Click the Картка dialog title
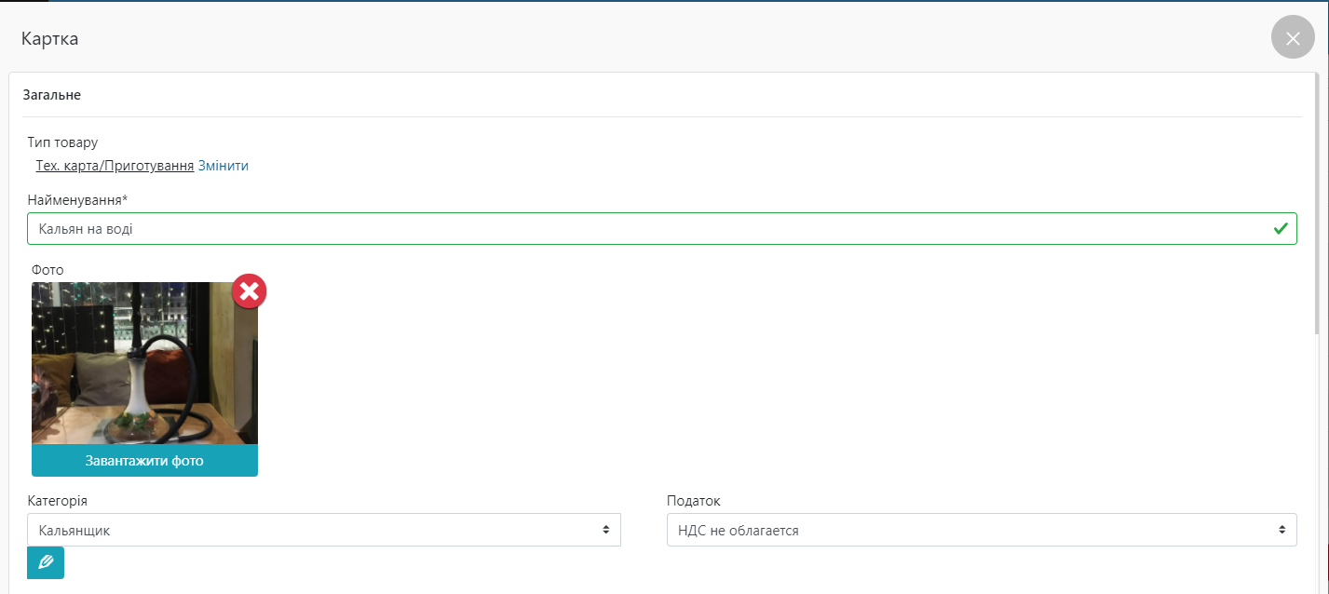1329x594 pixels. (49, 39)
